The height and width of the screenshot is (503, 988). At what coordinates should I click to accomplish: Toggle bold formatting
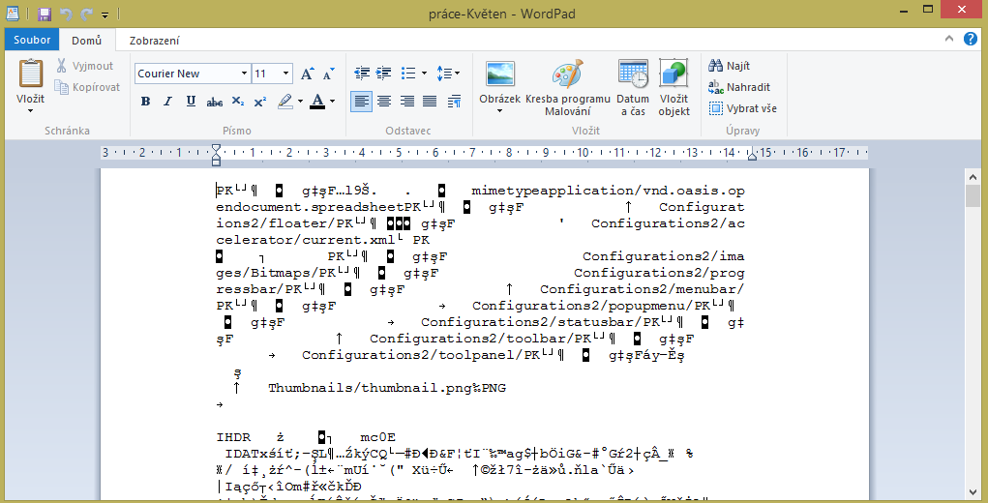coord(145,102)
